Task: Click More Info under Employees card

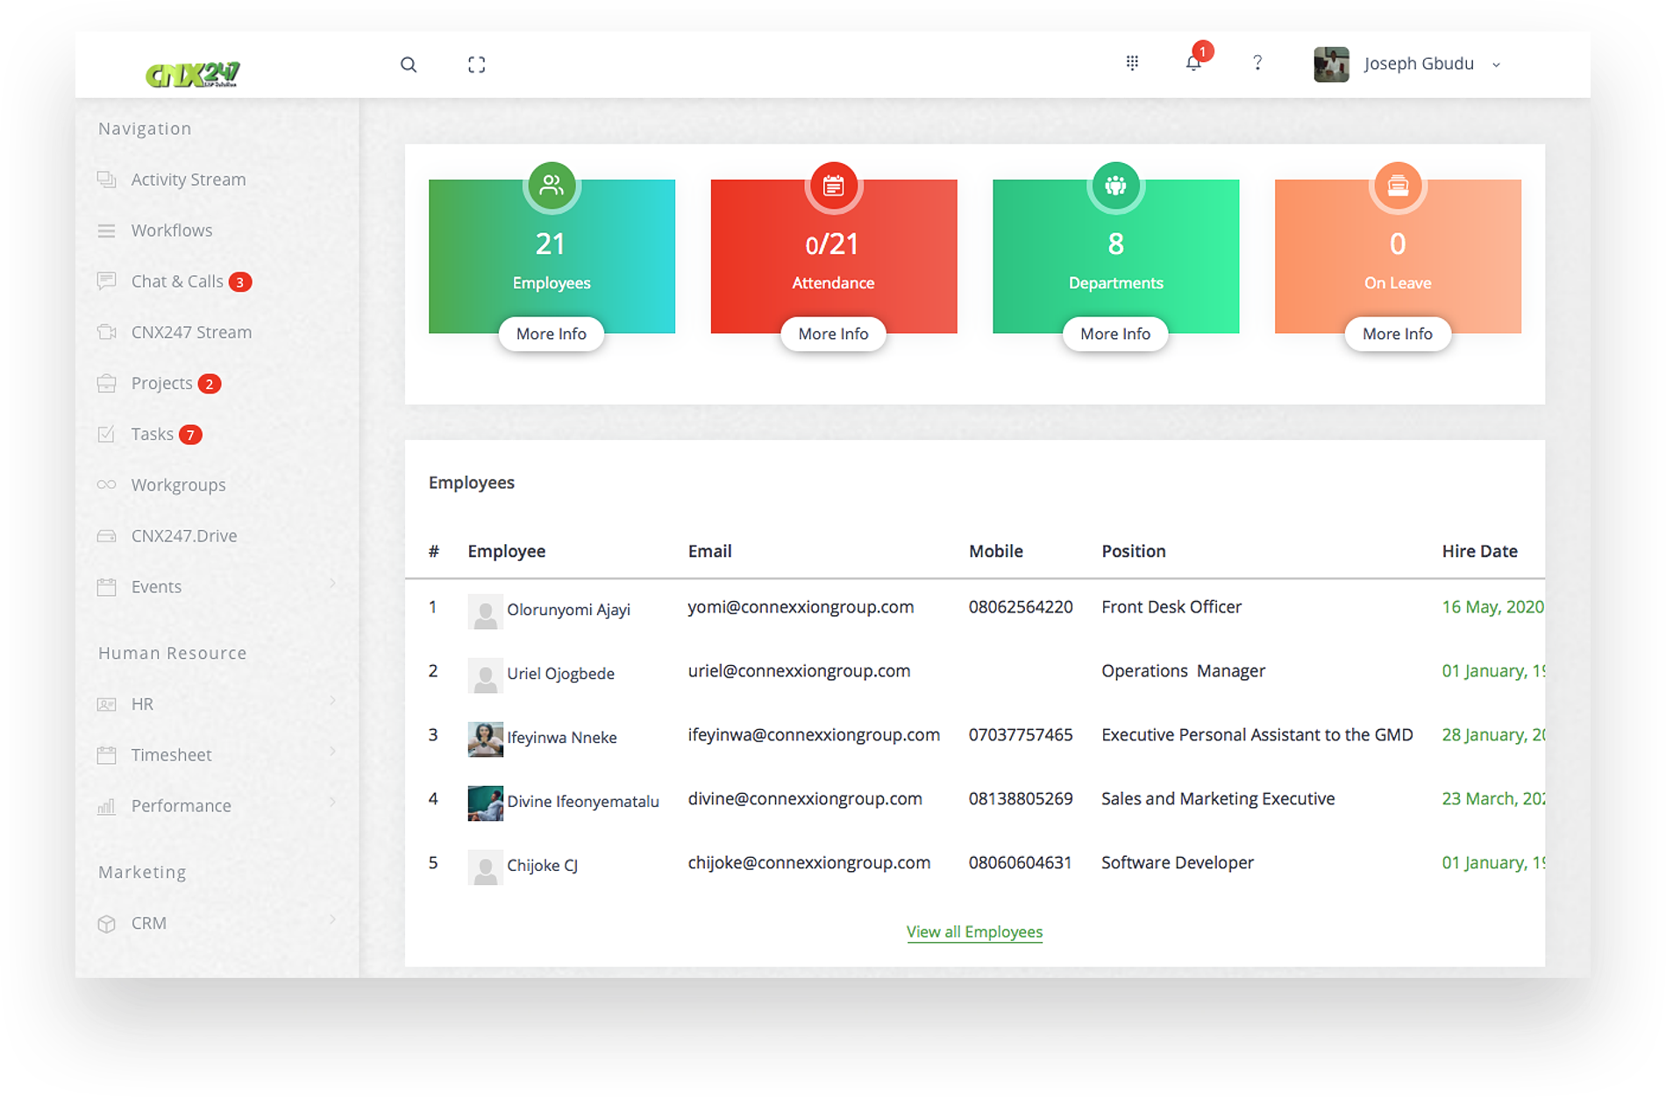Action: pyautogui.click(x=552, y=334)
